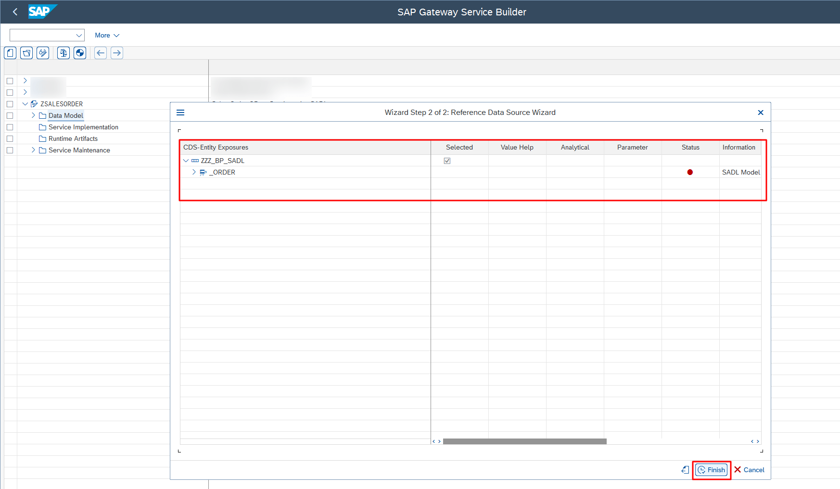This screenshot has width=840, height=489.
Task: Expand the second blurred project node
Action: (x=25, y=92)
